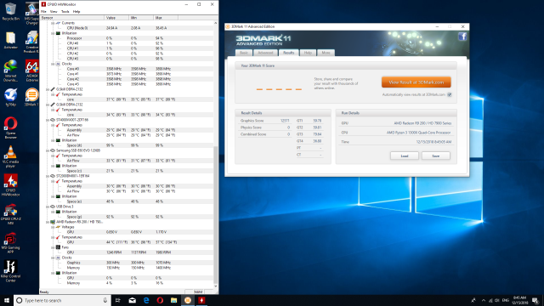This screenshot has height=306, width=544.
Task: Open the CPUID CPU-Z MSI desktop shortcut
Action: (x=10, y=213)
